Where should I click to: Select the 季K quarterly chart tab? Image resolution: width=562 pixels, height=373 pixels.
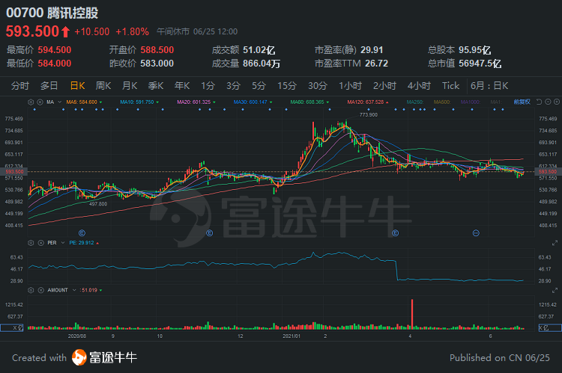point(156,86)
